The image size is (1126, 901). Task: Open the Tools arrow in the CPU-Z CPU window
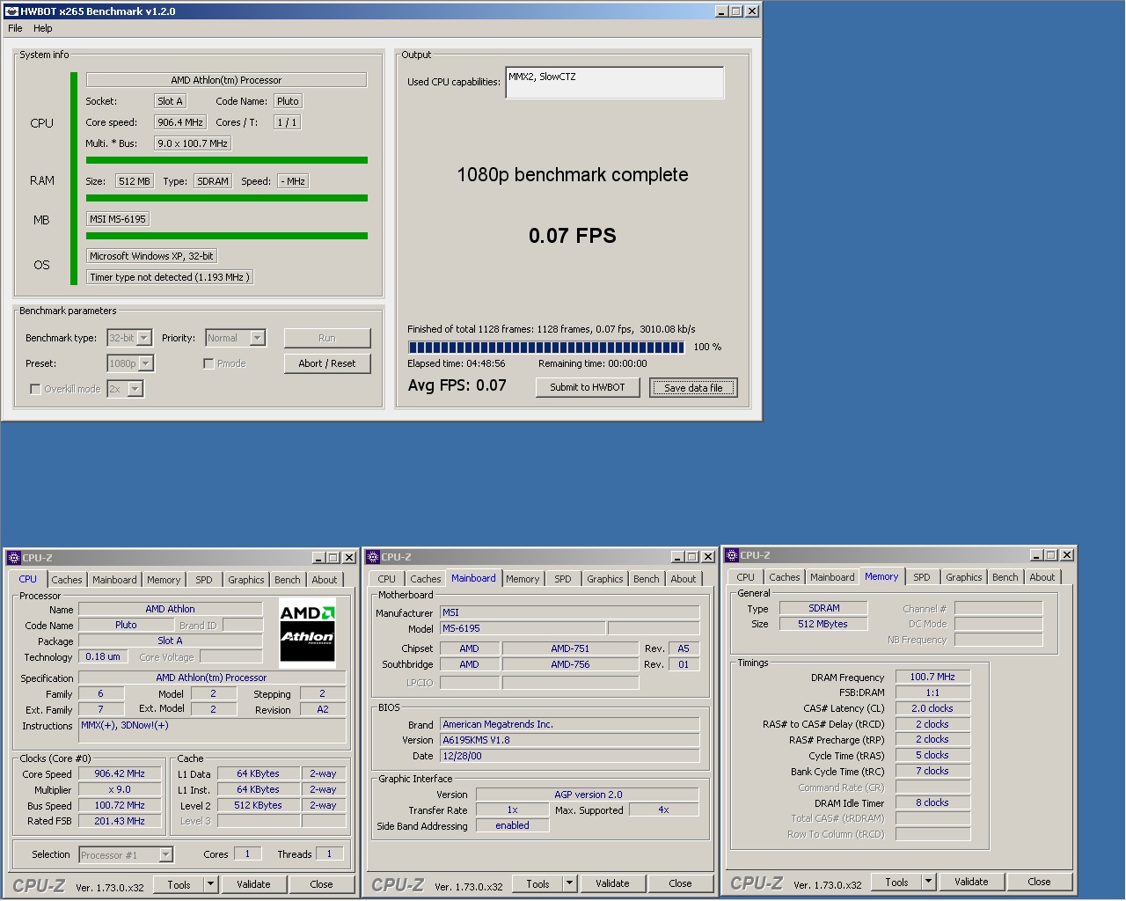pyautogui.click(x=210, y=884)
